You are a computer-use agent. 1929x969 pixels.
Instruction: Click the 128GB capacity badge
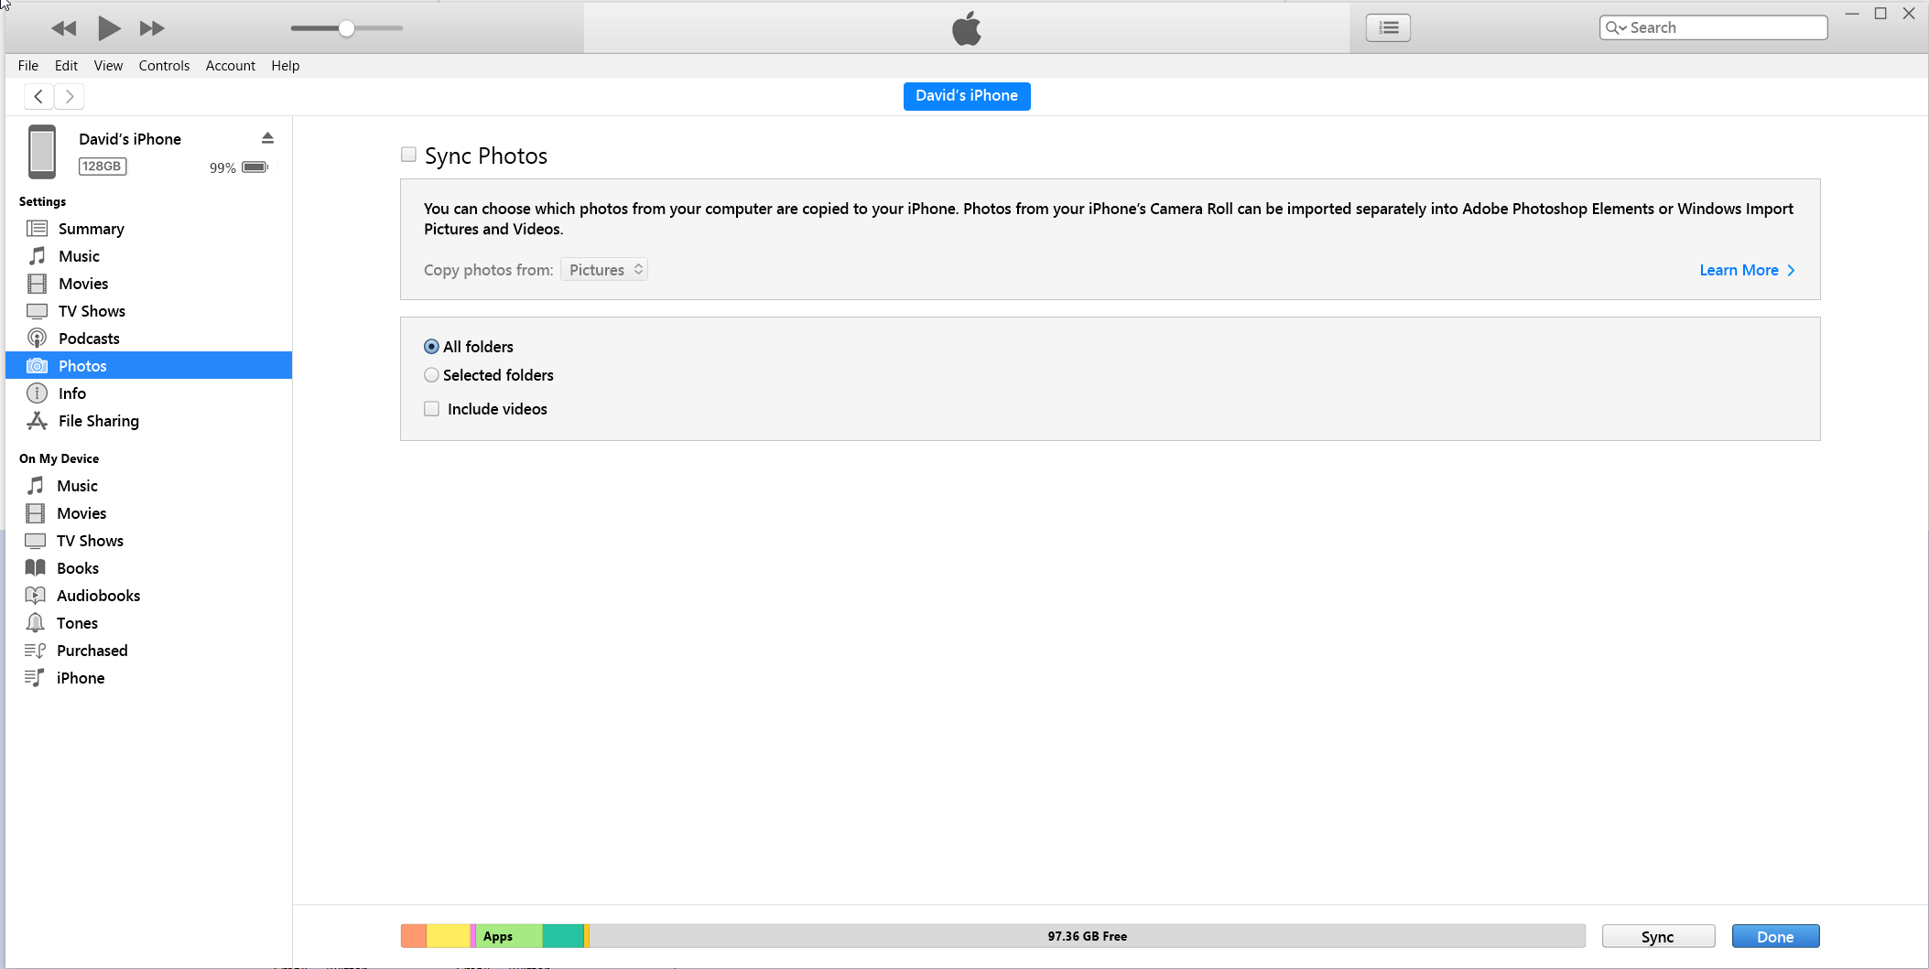pyautogui.click(x=102, y=167)
